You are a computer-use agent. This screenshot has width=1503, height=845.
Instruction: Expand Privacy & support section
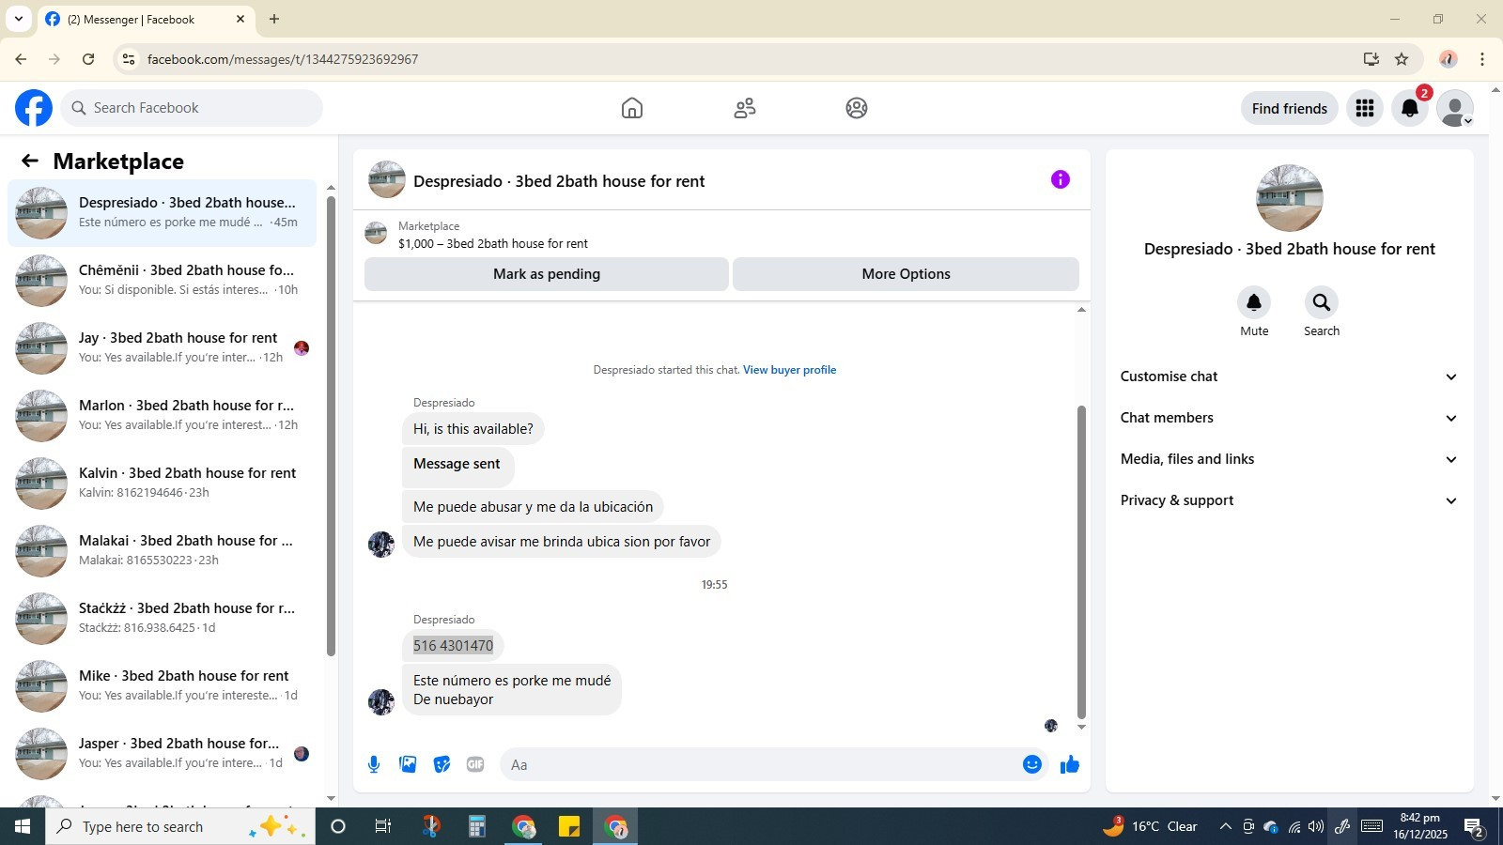1289,500
